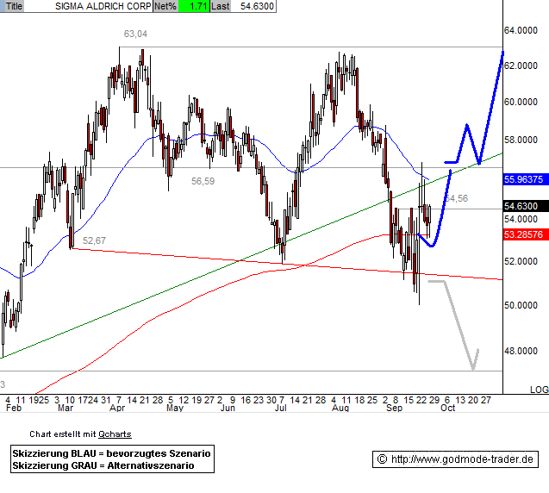Click the Skizzierung BLAU legend text
This screenshot has width=549, height=493.
(110, 453)
